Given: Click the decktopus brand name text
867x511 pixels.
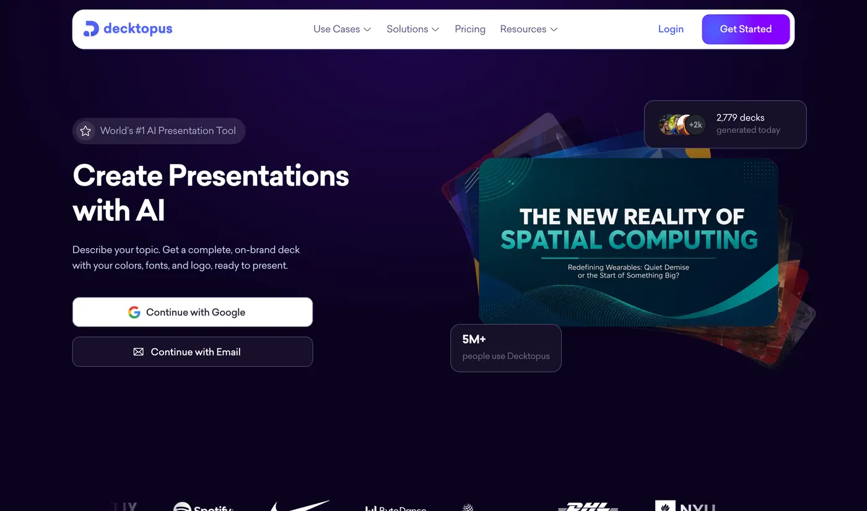Looking at the screenshot, I should pyautogui.click(x=138, y=28).
